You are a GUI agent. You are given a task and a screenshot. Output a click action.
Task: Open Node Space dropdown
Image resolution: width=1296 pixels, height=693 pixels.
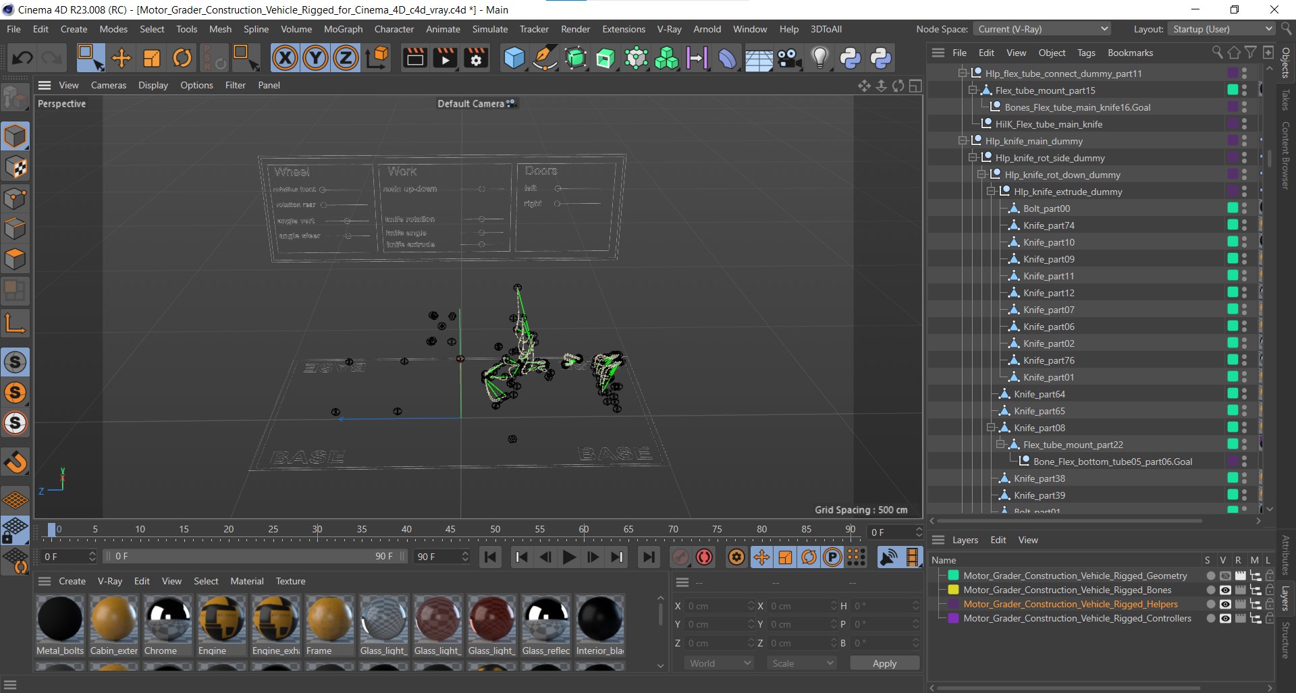point(1042,29)
